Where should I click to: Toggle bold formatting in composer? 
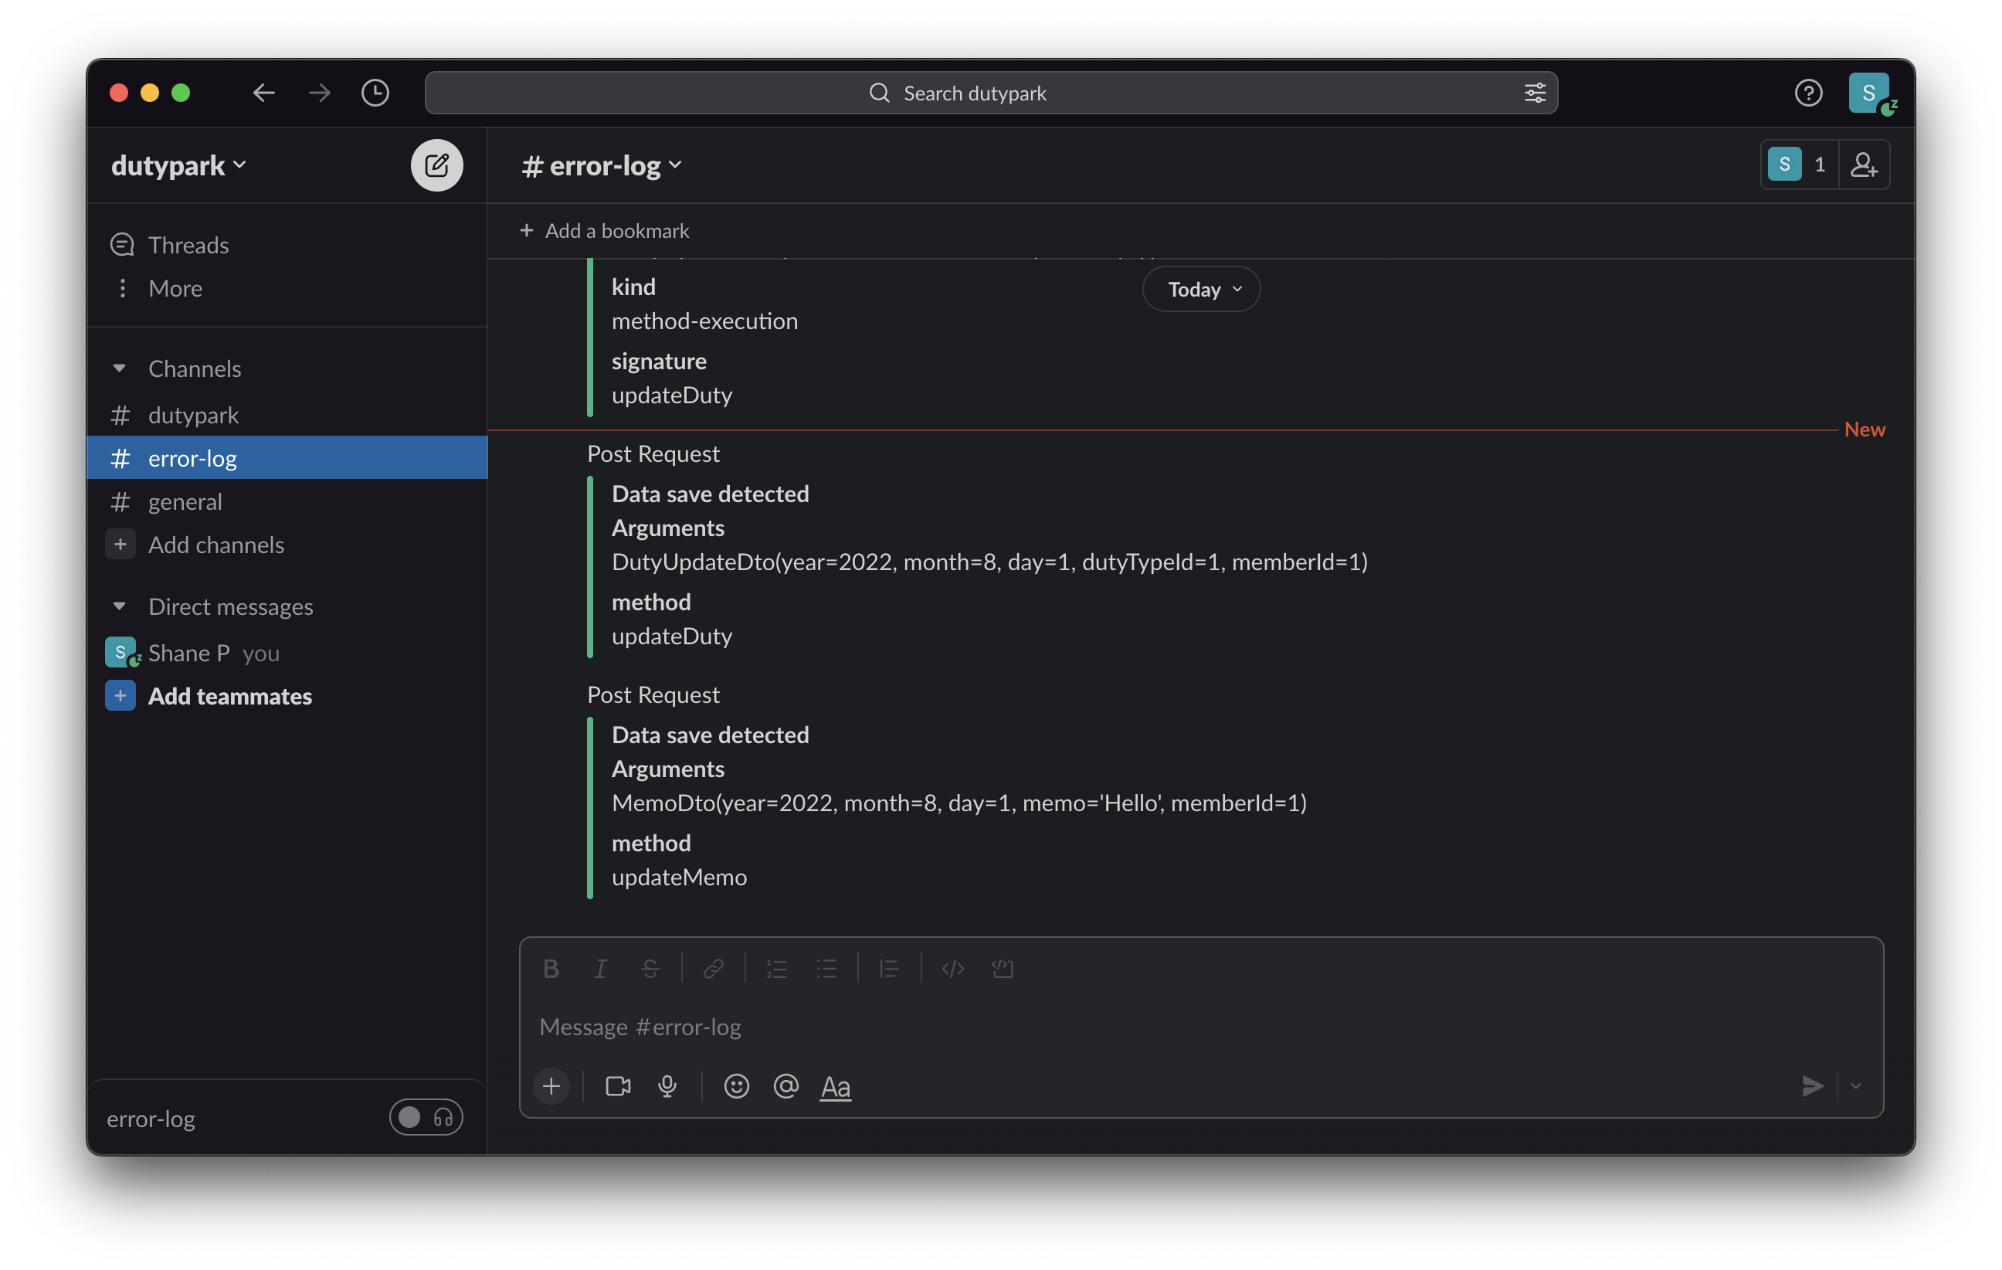pos(551,968)
